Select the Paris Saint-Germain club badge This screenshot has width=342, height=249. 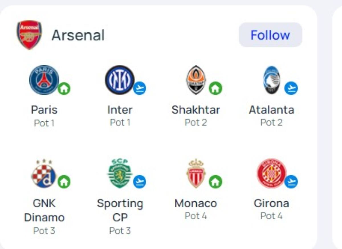[44, 80]
